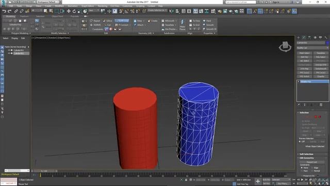Screen dimensions: 330x186
Task: Toggle the Auto Key button
Action: 266,180
